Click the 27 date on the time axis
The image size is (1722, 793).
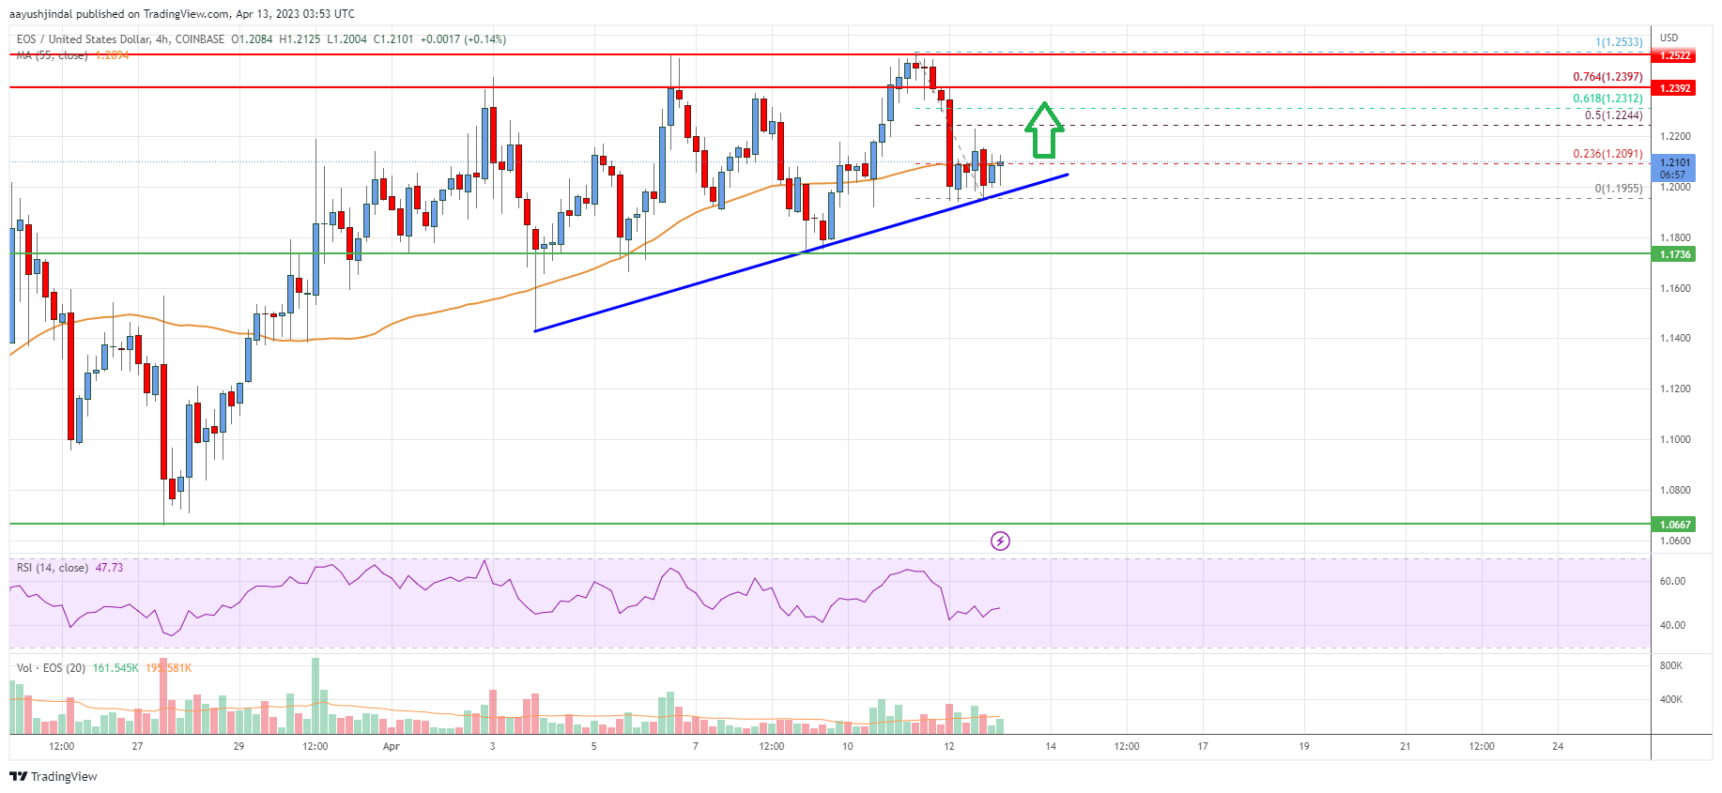(137, 747)
